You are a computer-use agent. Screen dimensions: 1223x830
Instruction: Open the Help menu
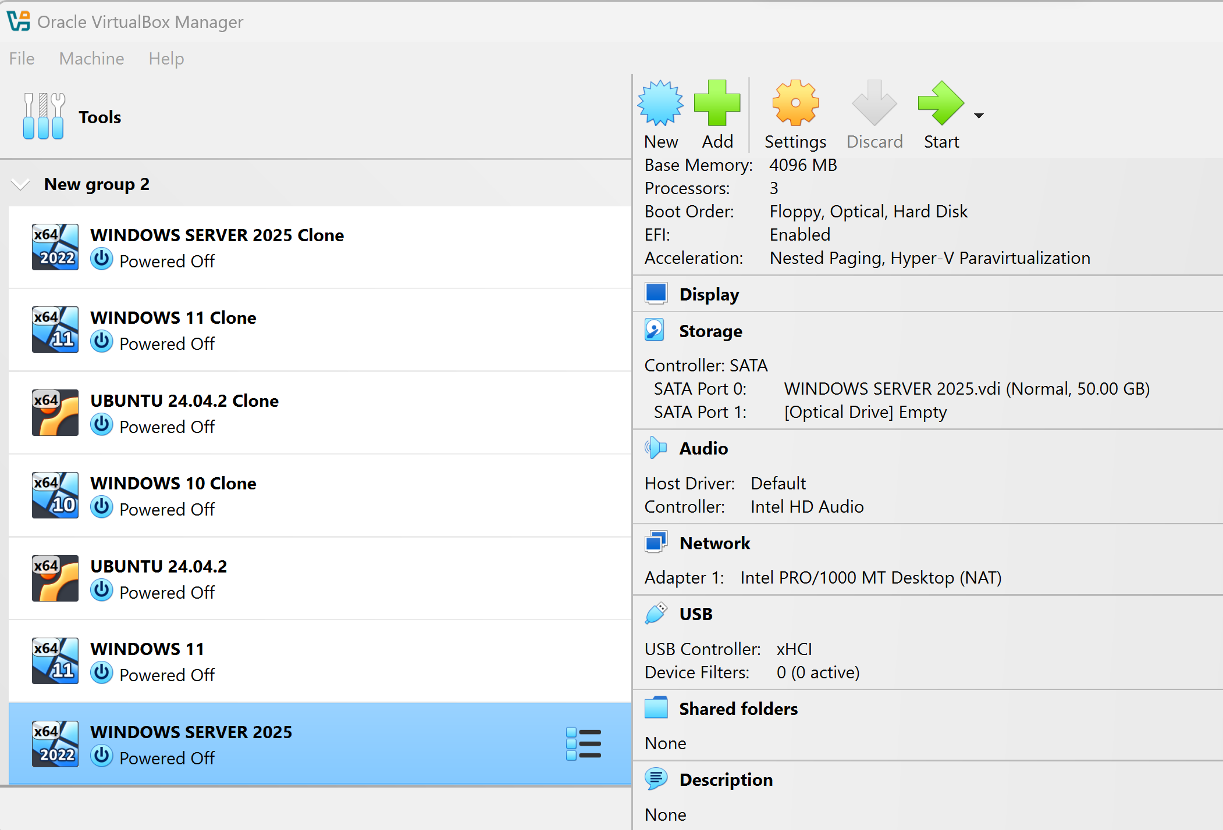(166, 59)
